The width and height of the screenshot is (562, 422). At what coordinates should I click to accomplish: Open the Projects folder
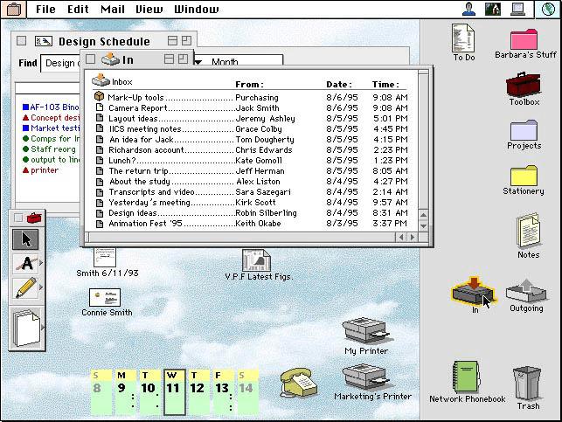(x=524, y=130)
